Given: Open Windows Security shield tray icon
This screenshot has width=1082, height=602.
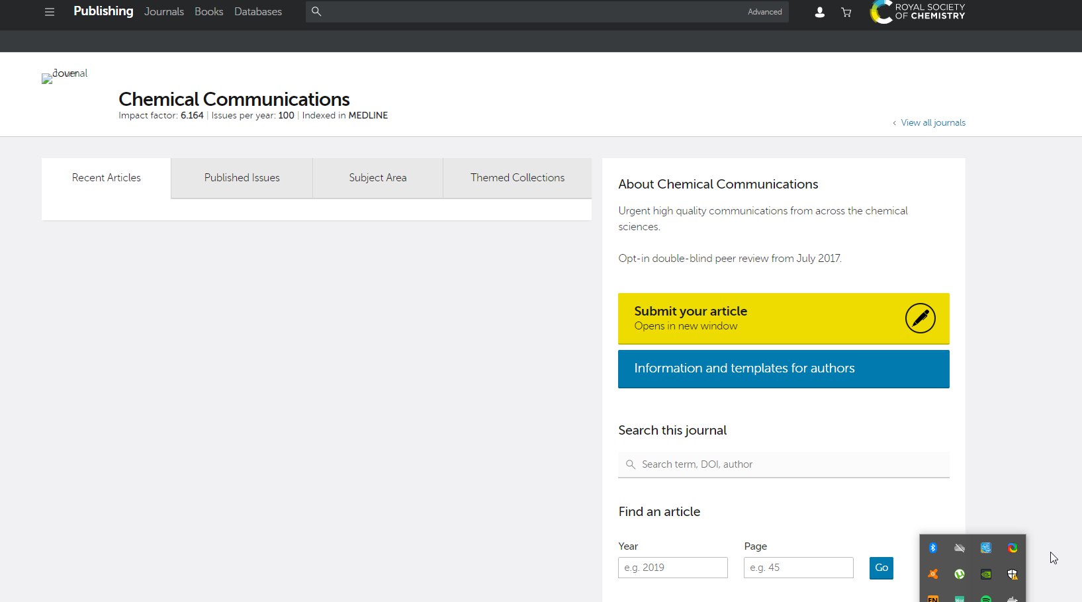Looking at the screenshot, I should point(1013,574).
